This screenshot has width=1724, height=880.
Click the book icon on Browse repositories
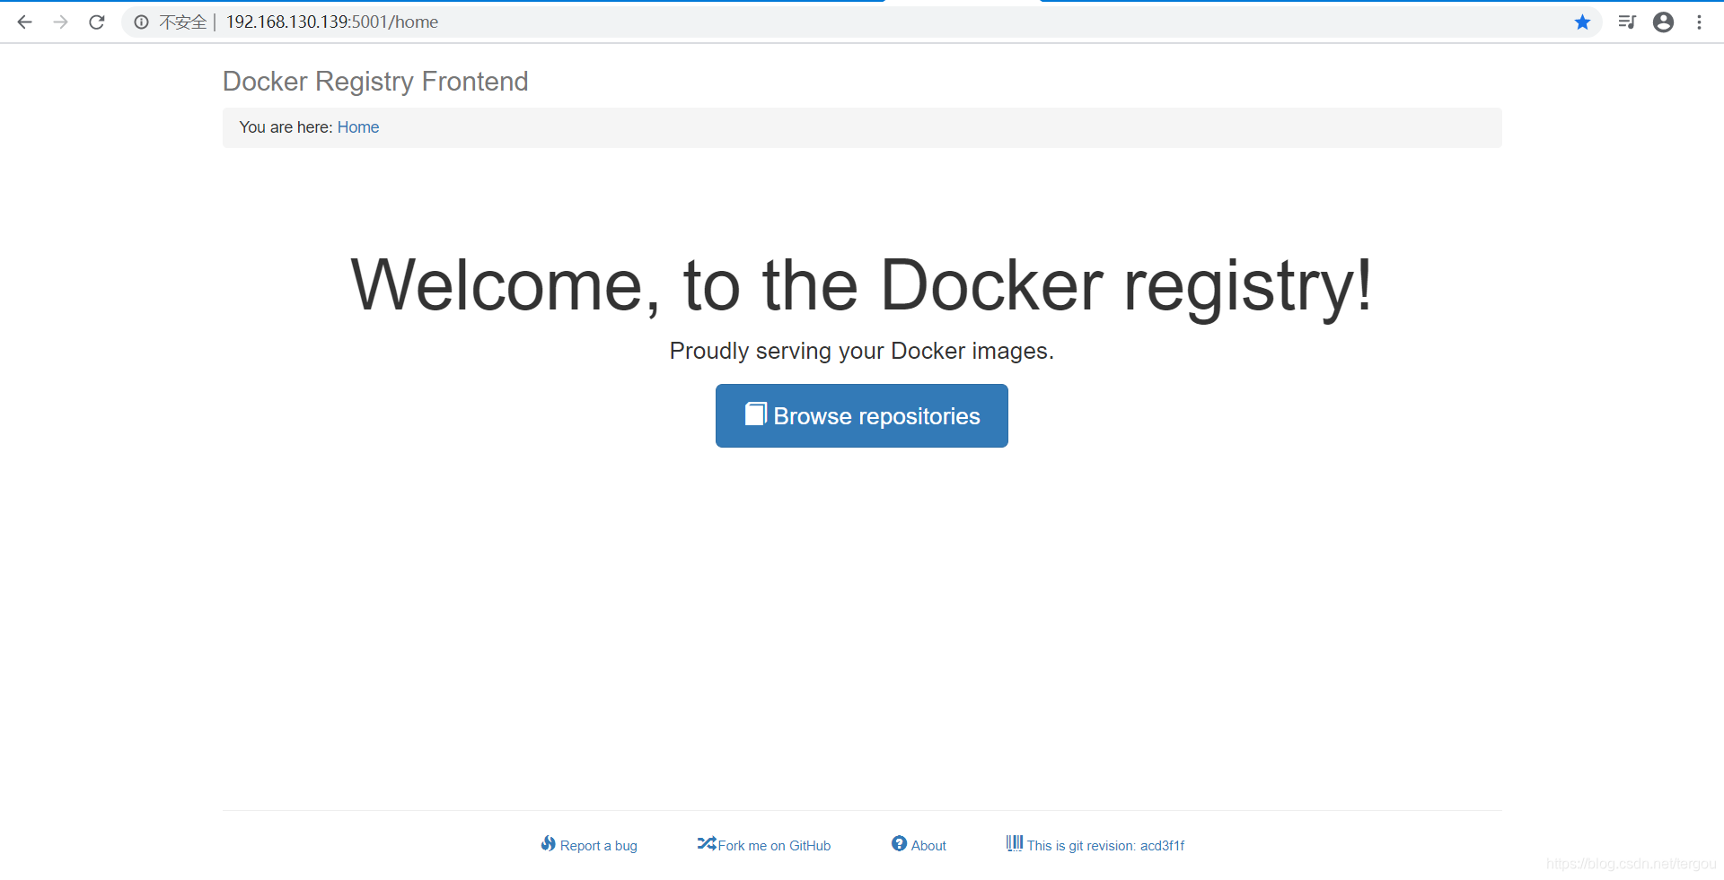756,414
